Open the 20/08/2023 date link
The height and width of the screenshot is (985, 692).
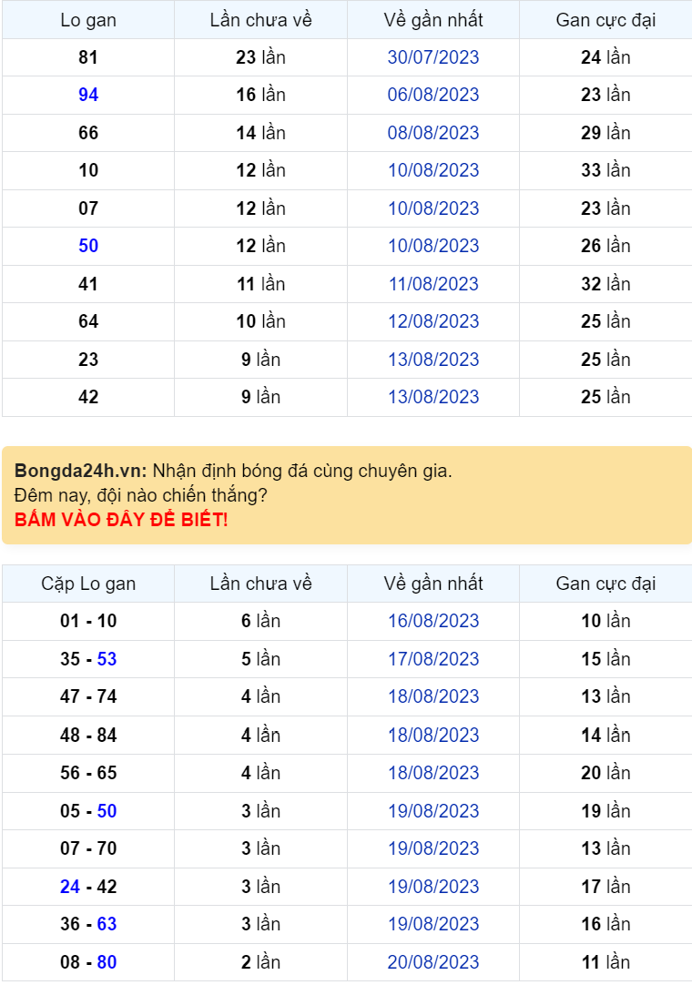point(432,962)
